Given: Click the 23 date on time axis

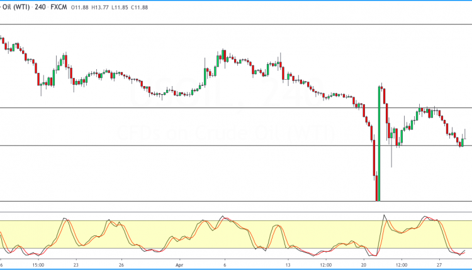Looking at the screenshot, I should [76, 265].
